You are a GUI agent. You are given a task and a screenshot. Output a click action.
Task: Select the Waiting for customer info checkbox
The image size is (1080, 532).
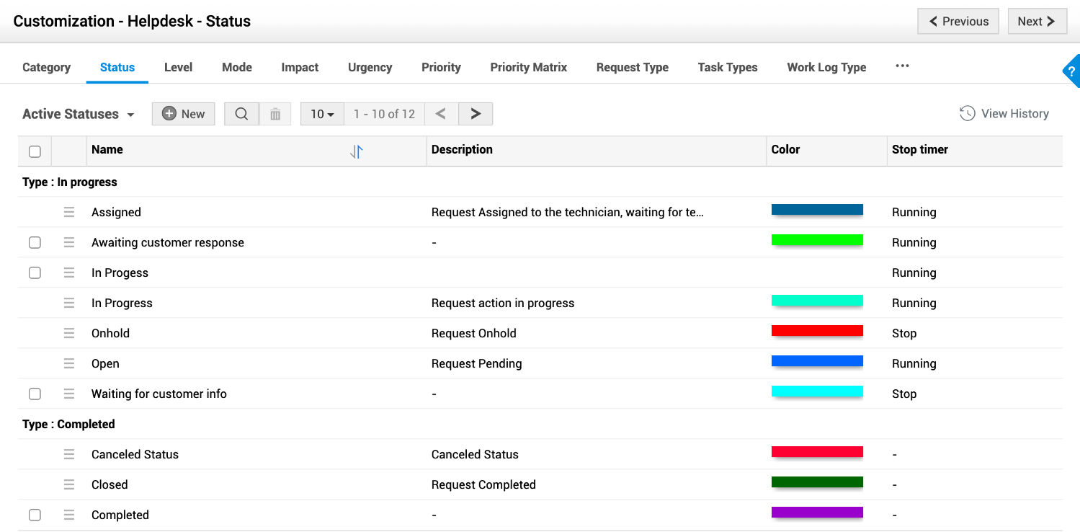35,394
